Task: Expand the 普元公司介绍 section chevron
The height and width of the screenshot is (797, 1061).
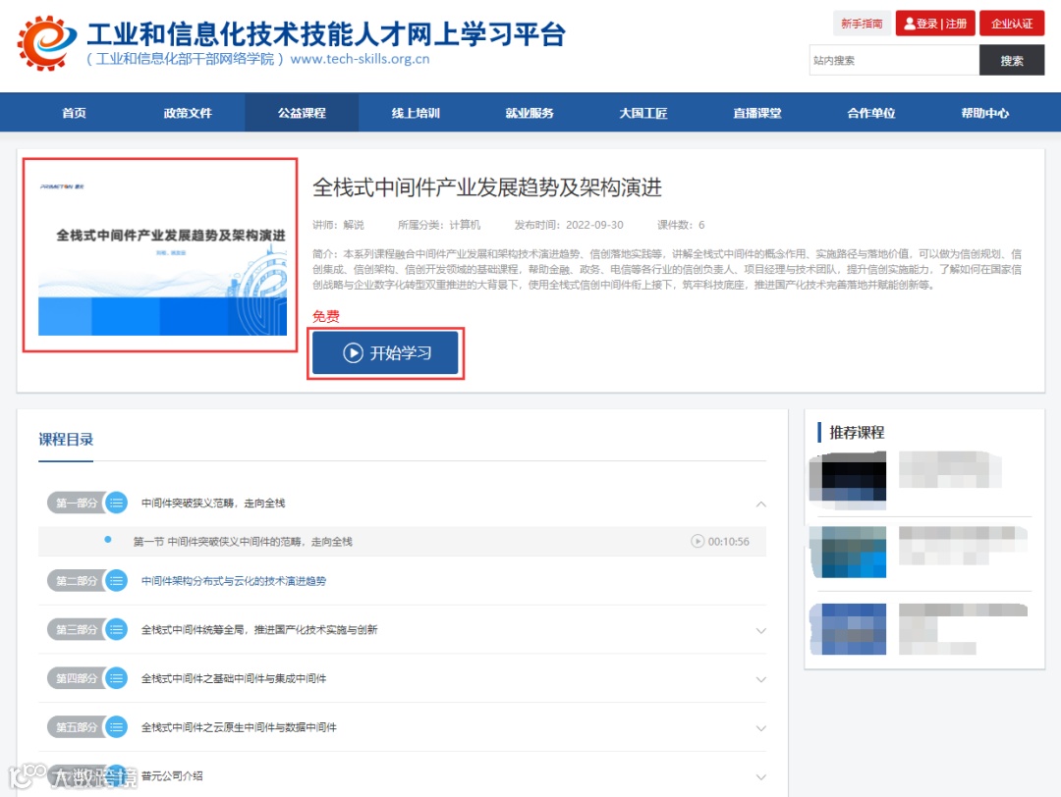Action: coord(760,777)
